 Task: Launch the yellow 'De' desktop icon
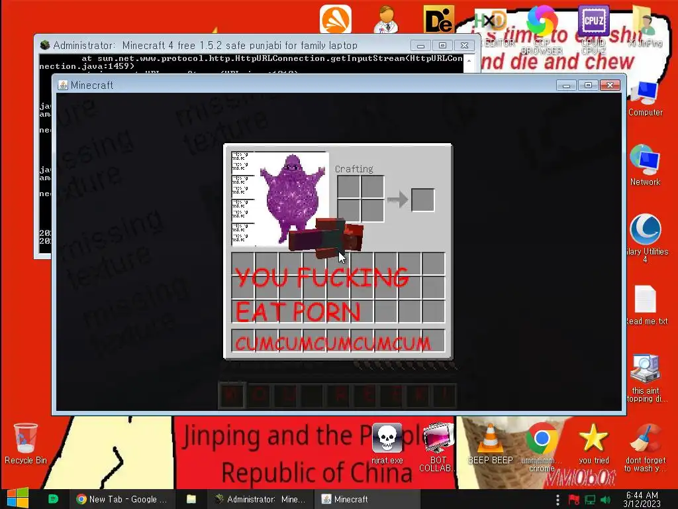[438, 19]
